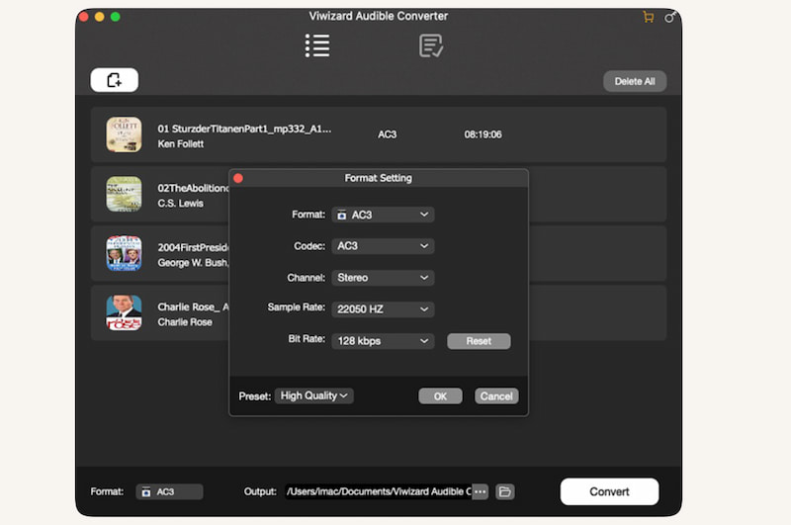Click the Reset button
This screenshot has height=525, width=791.
click(479, 341)
